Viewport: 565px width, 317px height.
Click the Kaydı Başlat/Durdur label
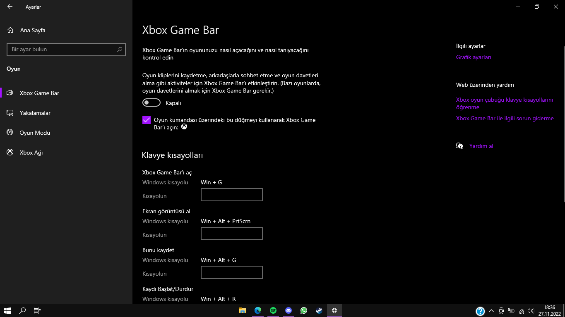tap(168, 289)
